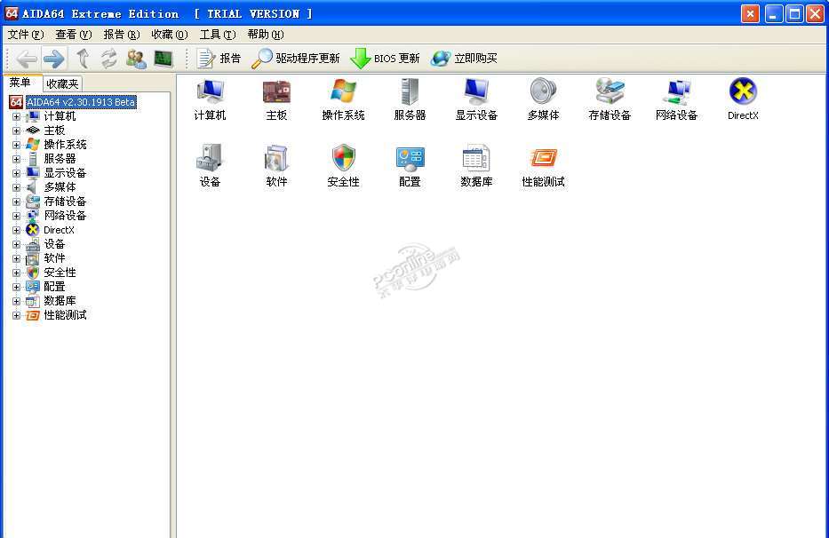Switch to the 菜单 tab

click(x=20, y=83)
